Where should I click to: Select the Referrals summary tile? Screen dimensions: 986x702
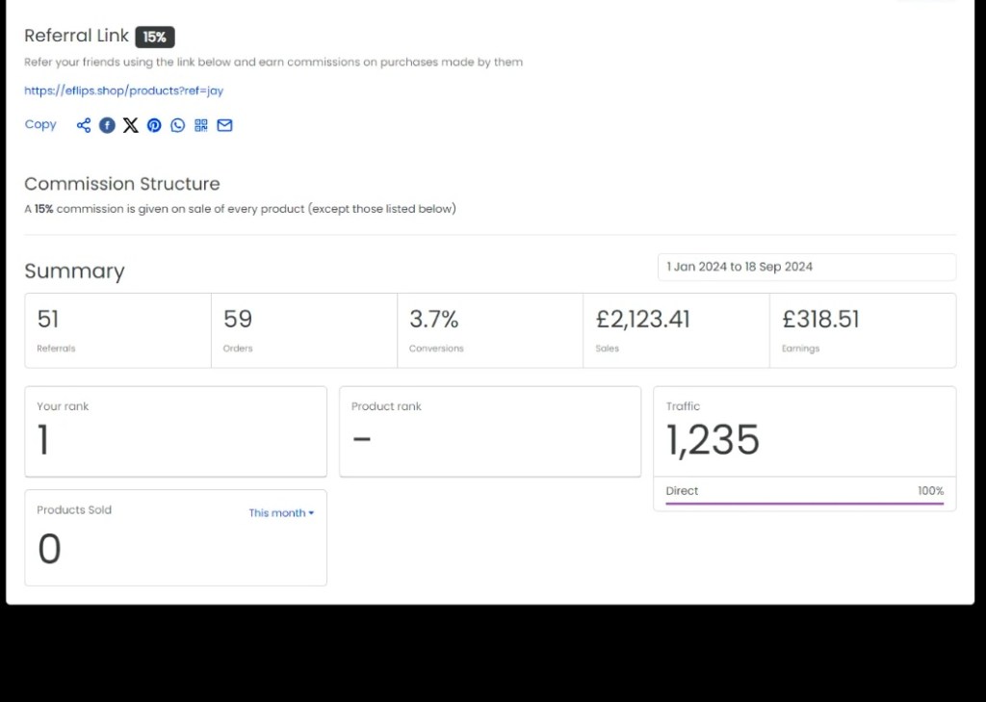[x=117, y=330]
